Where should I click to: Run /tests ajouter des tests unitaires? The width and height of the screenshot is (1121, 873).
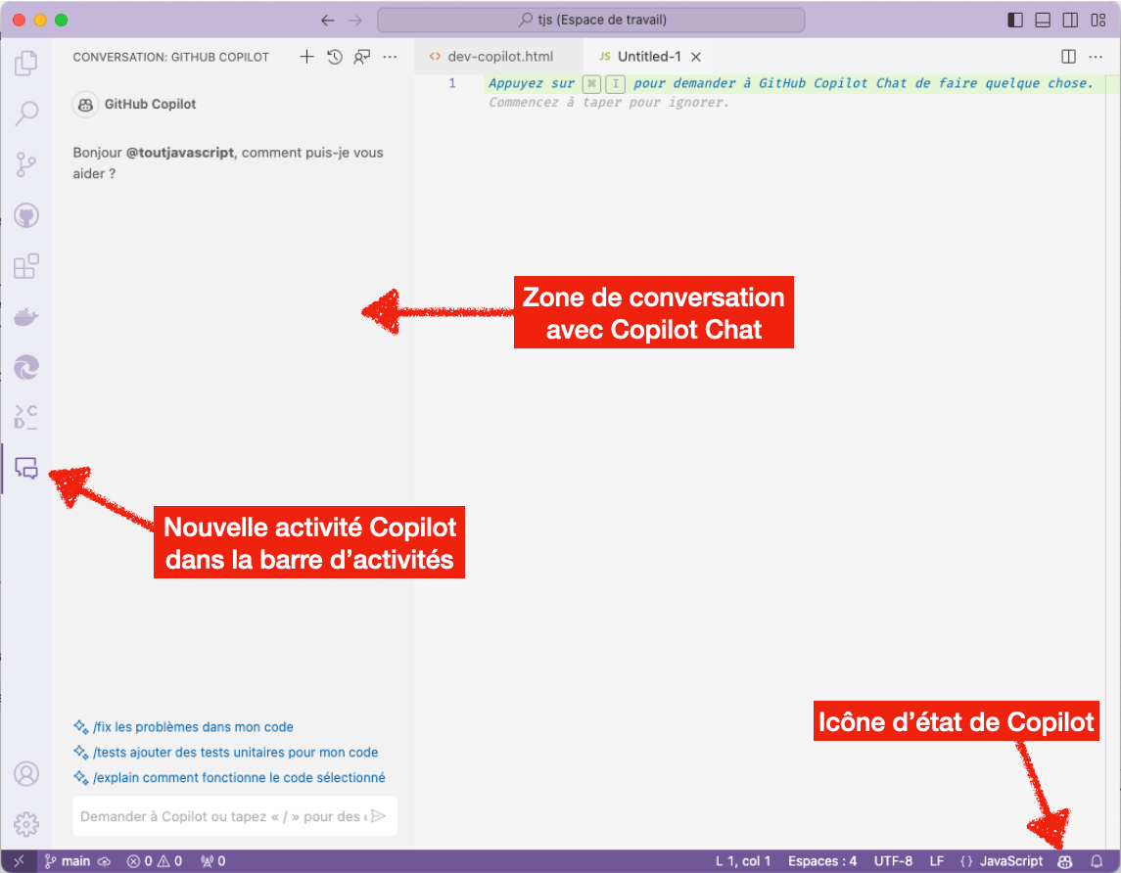(226, 753)
